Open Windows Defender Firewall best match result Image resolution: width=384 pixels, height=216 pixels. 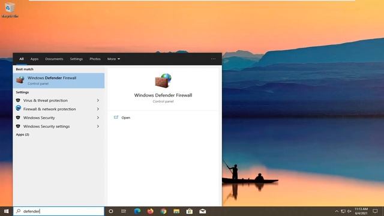[59, 80]
